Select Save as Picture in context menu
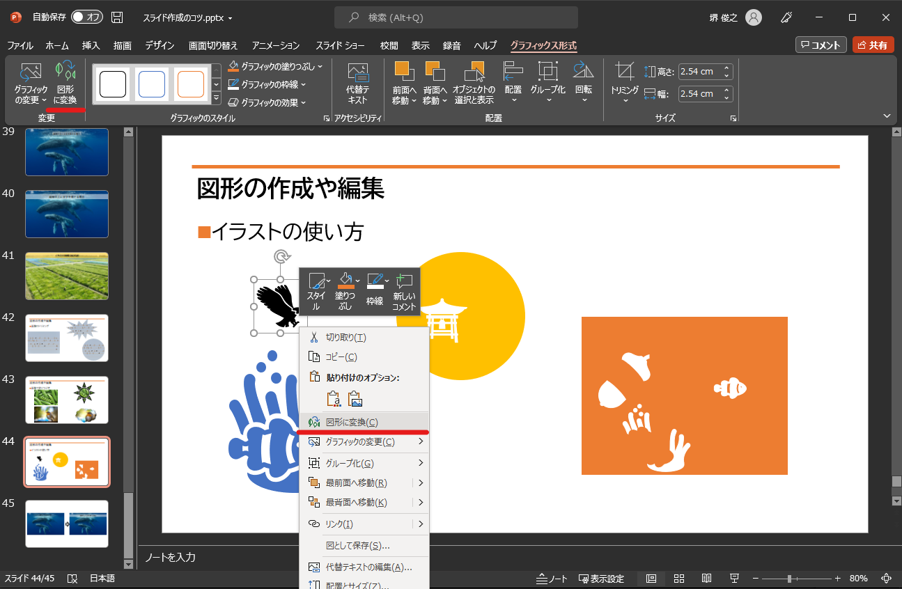Image resolution: width=902 pixels, height=589 pixels. click(364, 546)
